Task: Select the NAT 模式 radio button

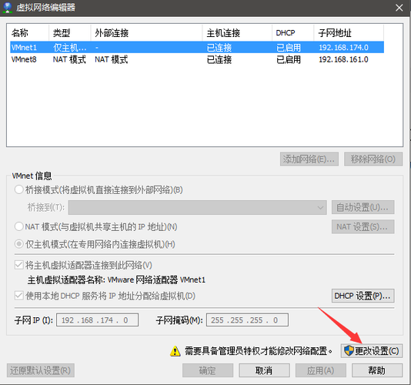Action: 19,226
